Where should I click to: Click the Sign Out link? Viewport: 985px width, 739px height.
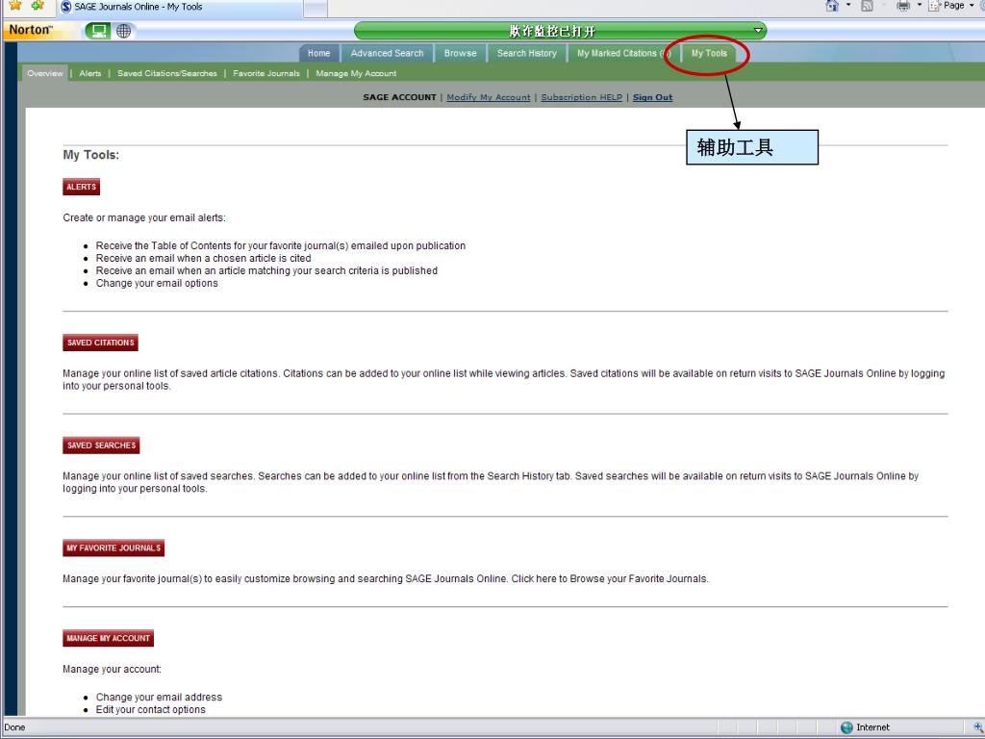(x=653, y=97)
